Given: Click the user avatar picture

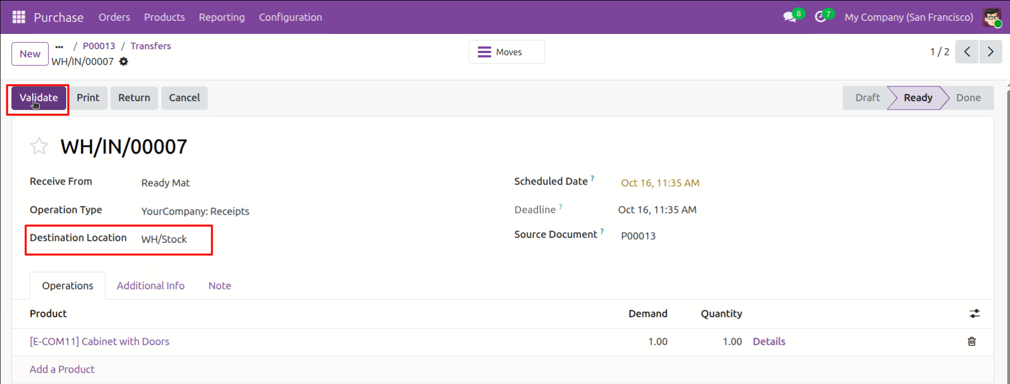Looking at the screenshot, I should coord(992,17).
